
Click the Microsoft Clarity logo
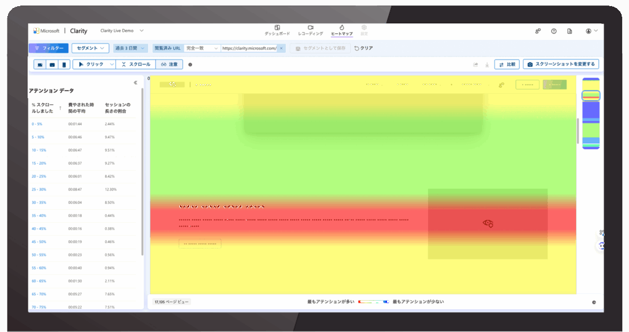pos(60,31)
